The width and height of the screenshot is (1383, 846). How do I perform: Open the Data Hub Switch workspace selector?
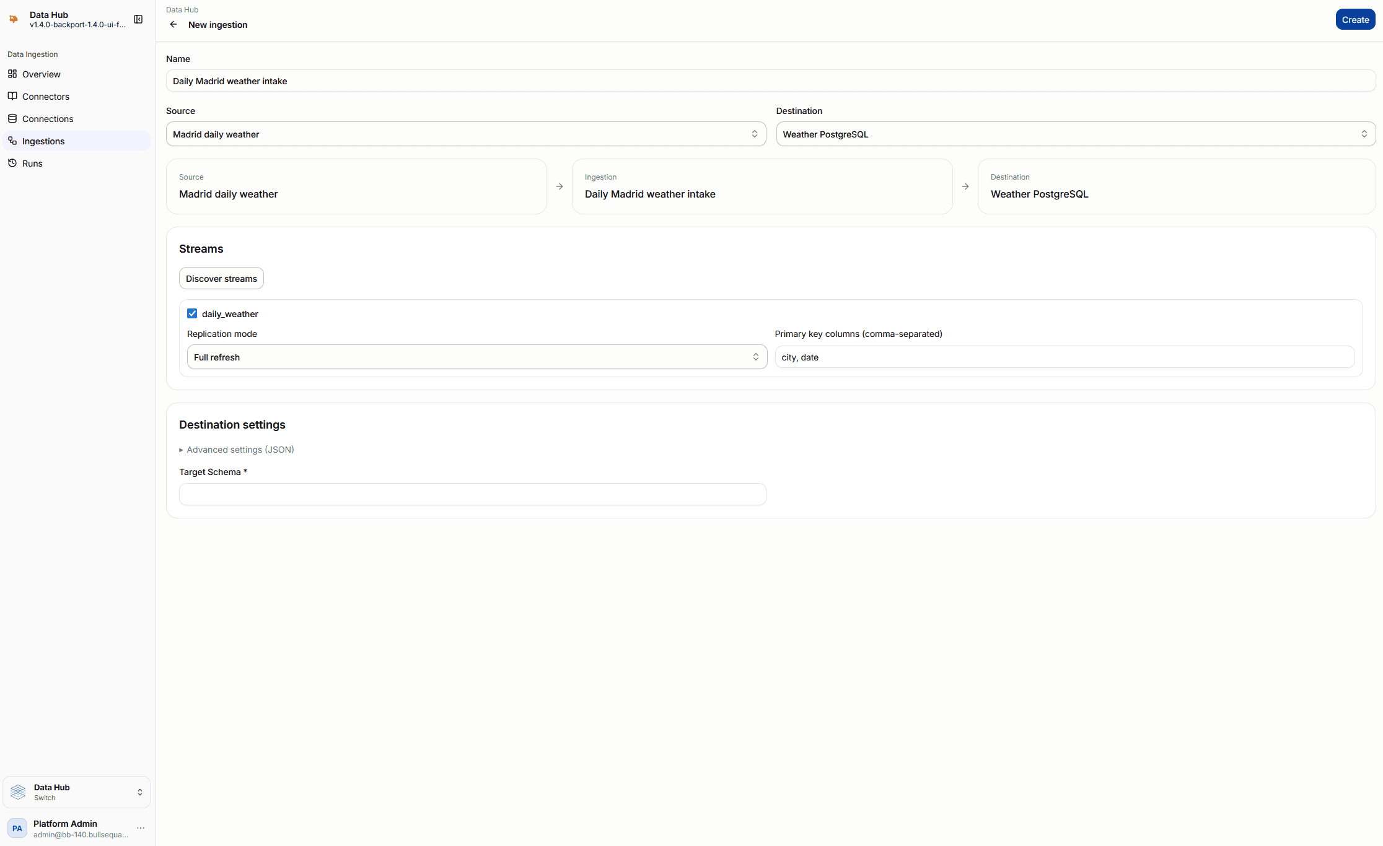[77, 792]
